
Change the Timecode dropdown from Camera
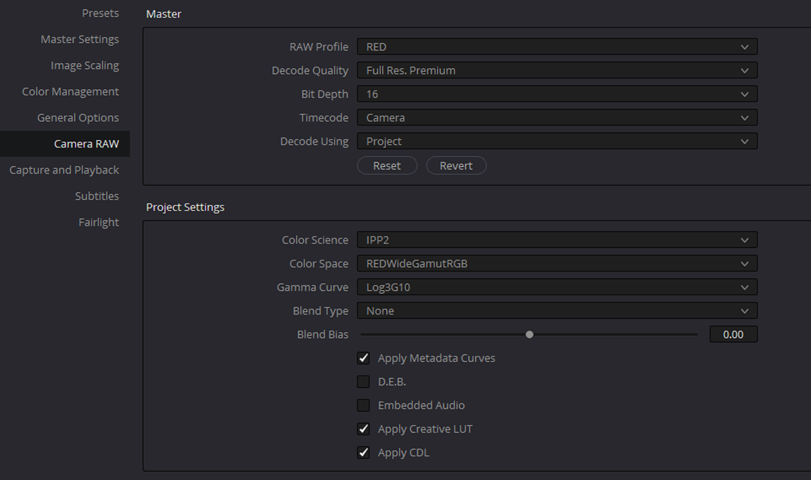[557, 118]
